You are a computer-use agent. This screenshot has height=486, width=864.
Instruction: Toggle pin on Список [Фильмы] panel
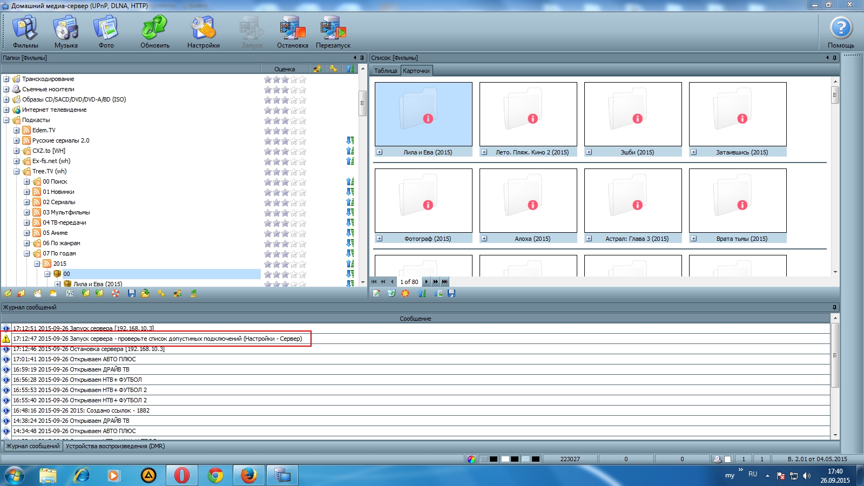834,58
